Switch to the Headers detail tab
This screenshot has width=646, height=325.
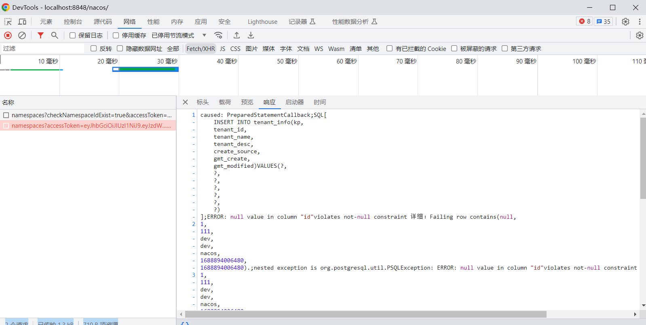point(203,102)
